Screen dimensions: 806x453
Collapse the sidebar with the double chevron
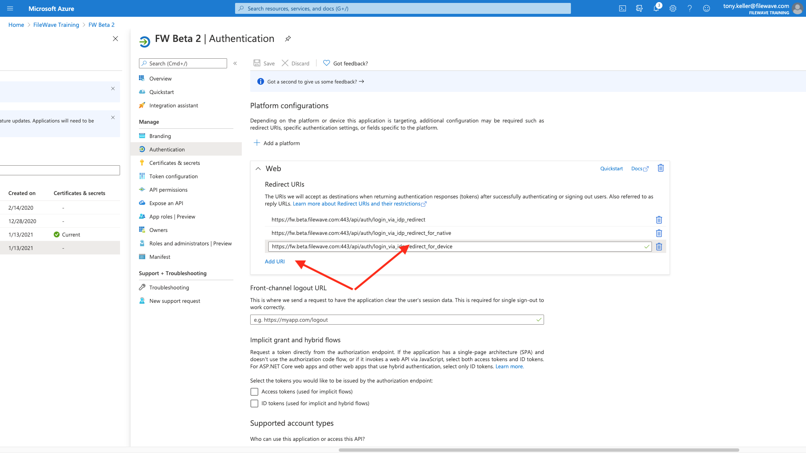[235, 63]
